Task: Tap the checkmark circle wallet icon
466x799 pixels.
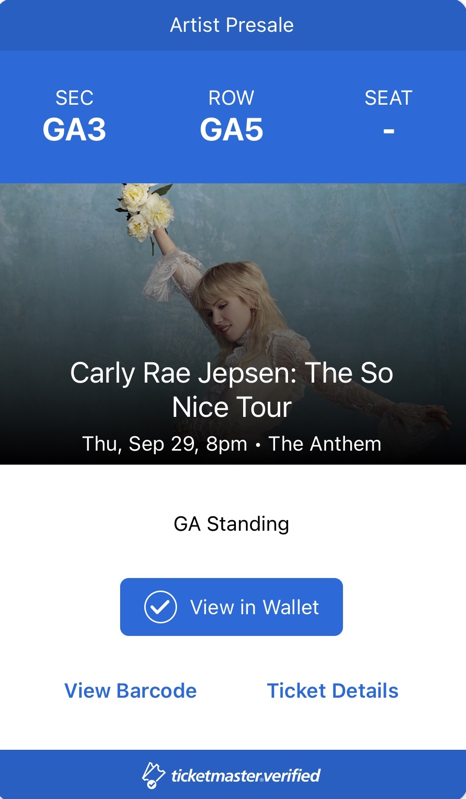Action: (160, 607)
